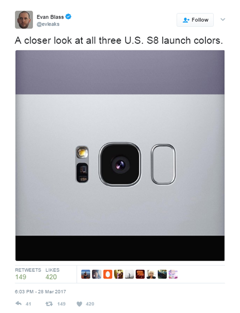Open the @evleaks handle link
Viewport: 240px width, 313px height.
coord(48,24)
